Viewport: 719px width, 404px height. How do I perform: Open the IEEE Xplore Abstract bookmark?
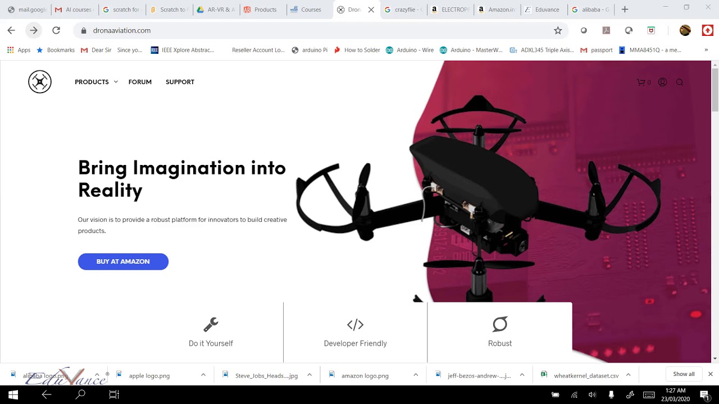pos(183,50)
